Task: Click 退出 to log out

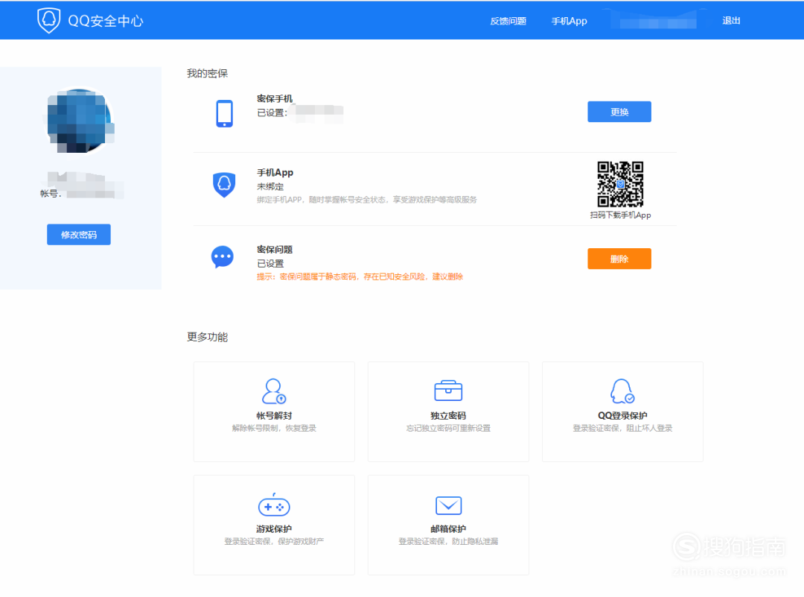Action: point(731,21)
